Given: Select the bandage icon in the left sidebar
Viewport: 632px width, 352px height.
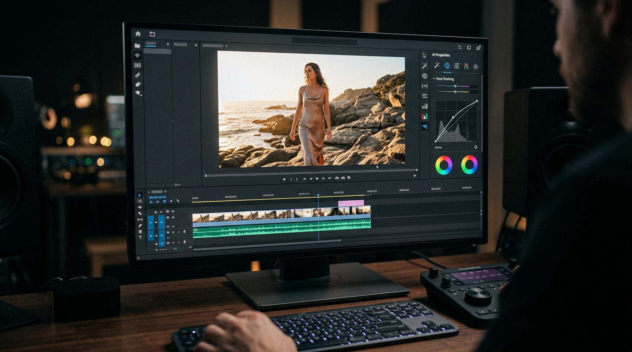Looking at the screenshot, I should coord(137,75).
